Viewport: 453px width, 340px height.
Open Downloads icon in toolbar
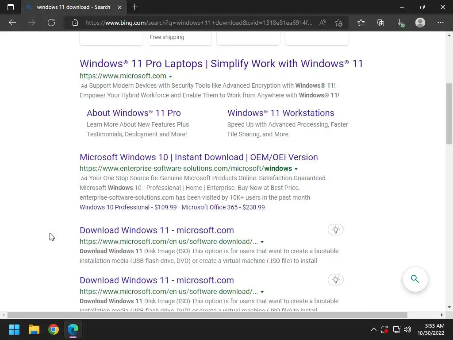click(400, 23)
